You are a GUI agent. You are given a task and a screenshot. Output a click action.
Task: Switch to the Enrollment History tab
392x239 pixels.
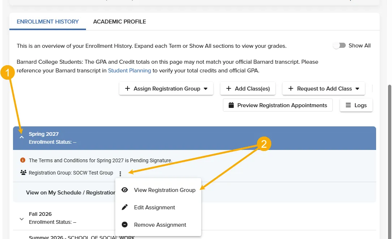click(x=47, y=21)
